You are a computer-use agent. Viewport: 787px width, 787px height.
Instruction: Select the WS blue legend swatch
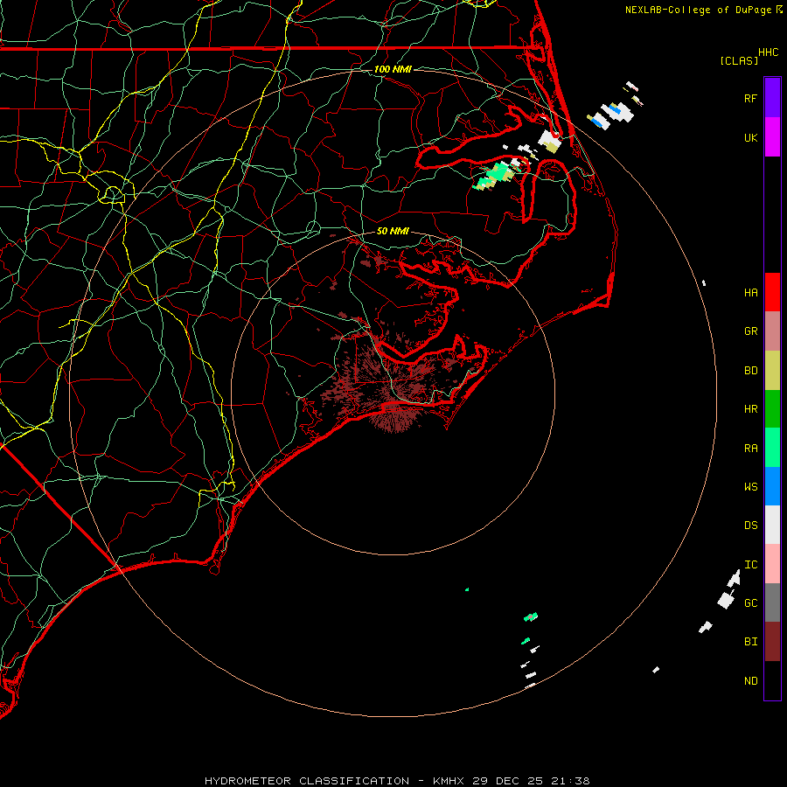[x=772, y=486]
